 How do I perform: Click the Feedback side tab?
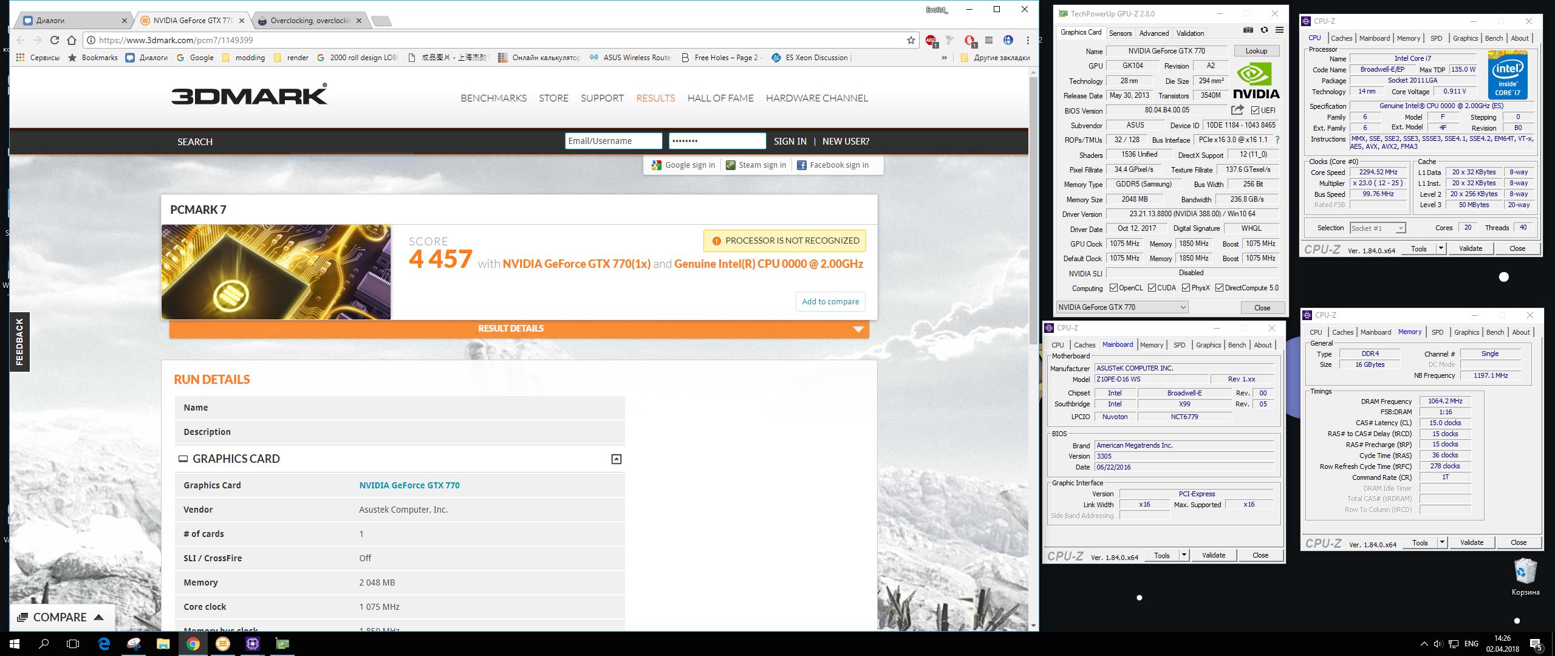19,341
